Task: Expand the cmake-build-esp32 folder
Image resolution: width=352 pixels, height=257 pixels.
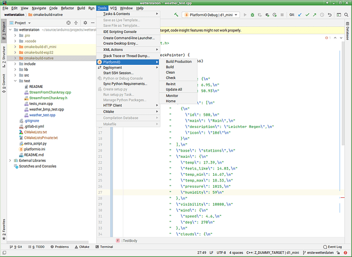Action: click(x=15, y=52)
